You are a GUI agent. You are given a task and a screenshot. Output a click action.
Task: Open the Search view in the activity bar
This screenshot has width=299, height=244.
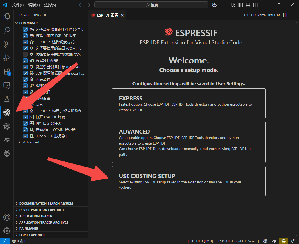(7, 30)
